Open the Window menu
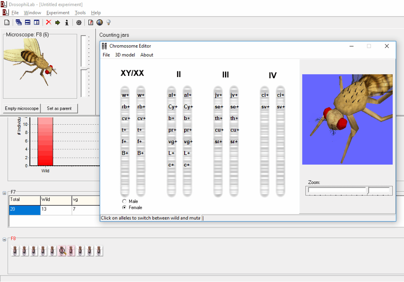 pyautogui.click(x=32, y=13)
